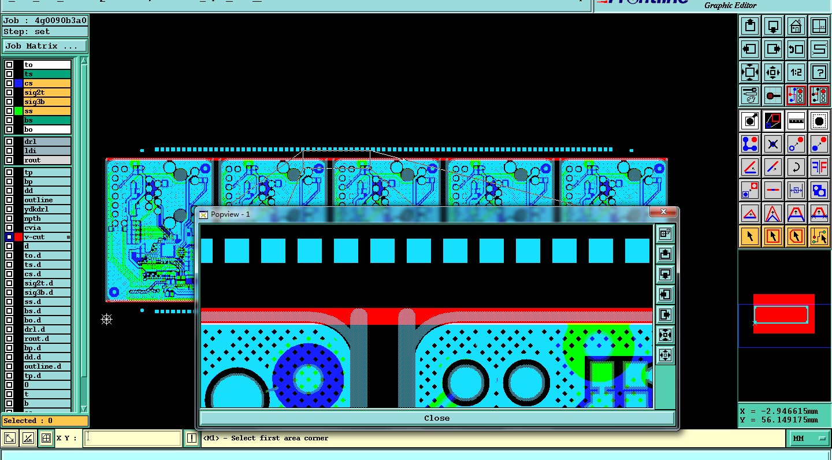The width and height of the screenshot is (832, 460).
Task: Toggle the 'rout' layer checkbox
Action: (9, 160)
